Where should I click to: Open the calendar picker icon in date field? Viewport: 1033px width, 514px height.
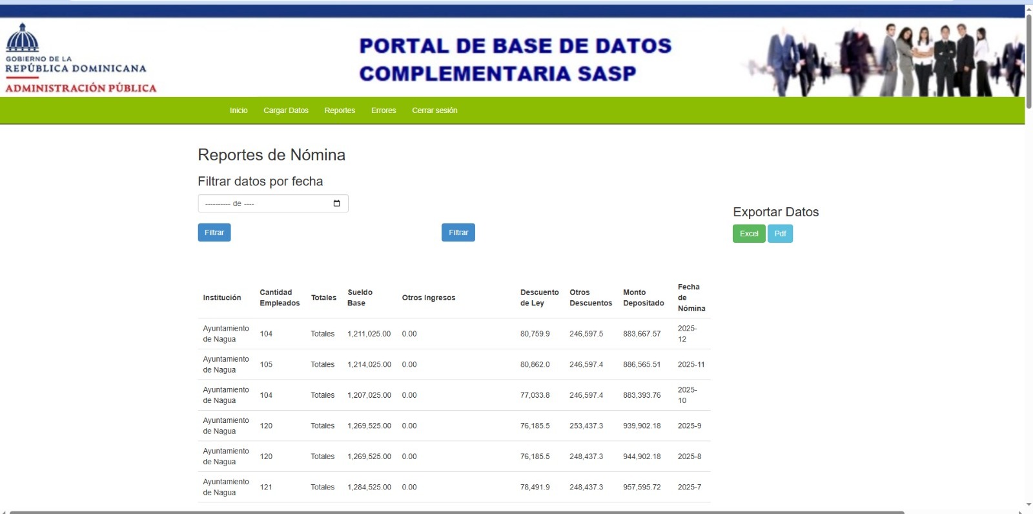[336, 203]
